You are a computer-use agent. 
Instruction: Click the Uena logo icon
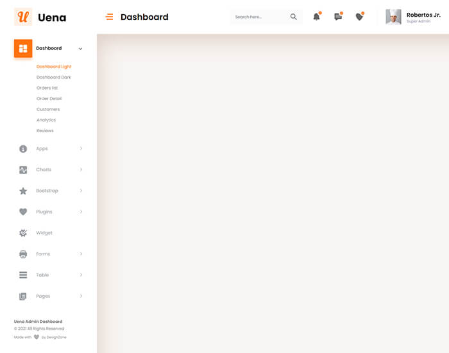coord(23,17)
